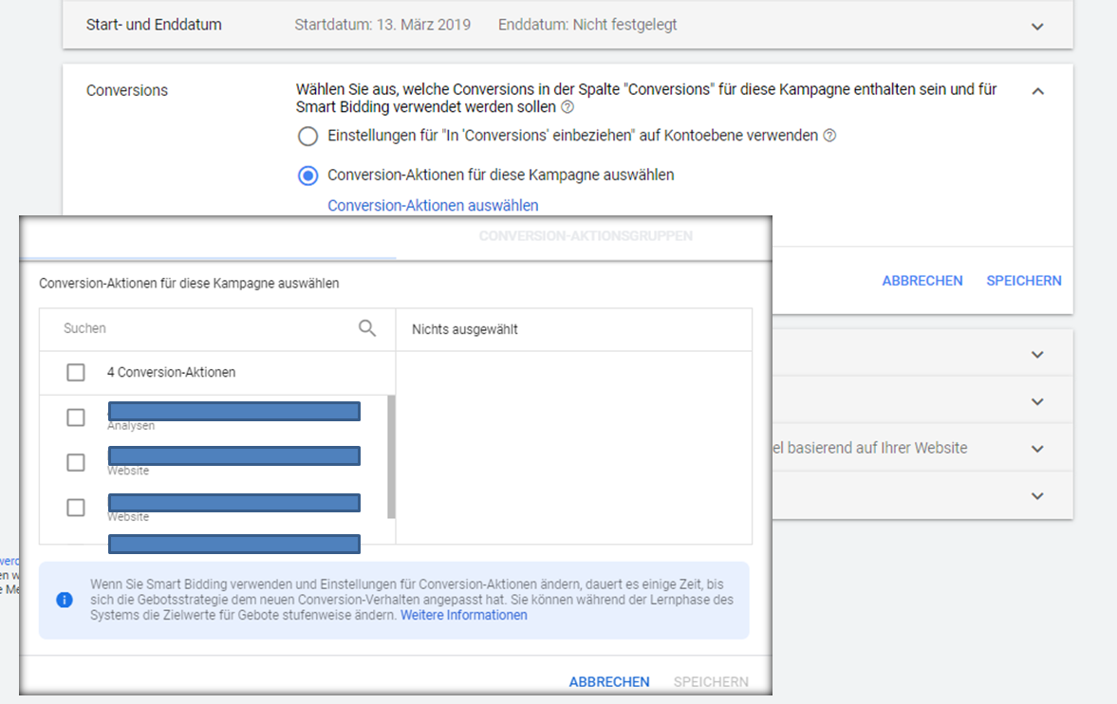Select "Conversion-Aktionen für diese Kampagne auswählen" radio button
Screen dimensions: 1117x704
pyautogui.click(x=307, y=176)
